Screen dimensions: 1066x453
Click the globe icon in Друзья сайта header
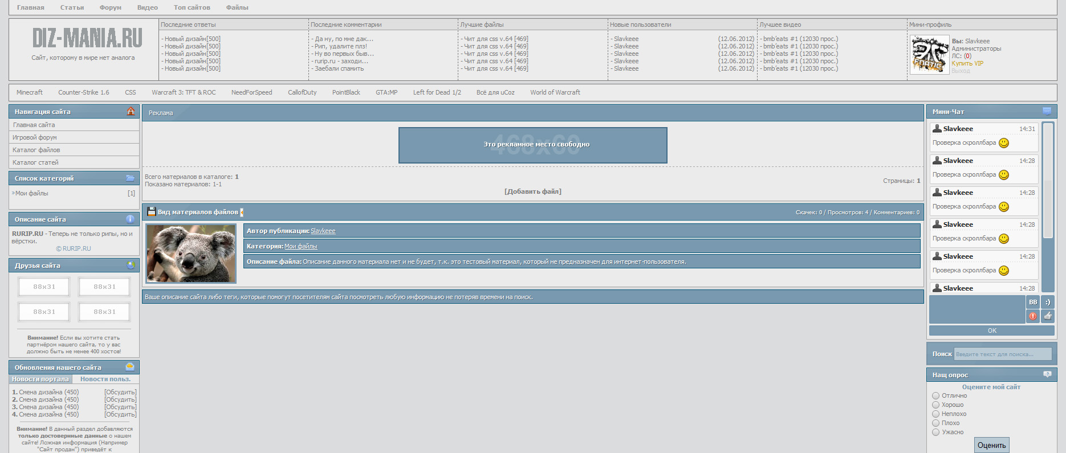click(x=131, y=266)
